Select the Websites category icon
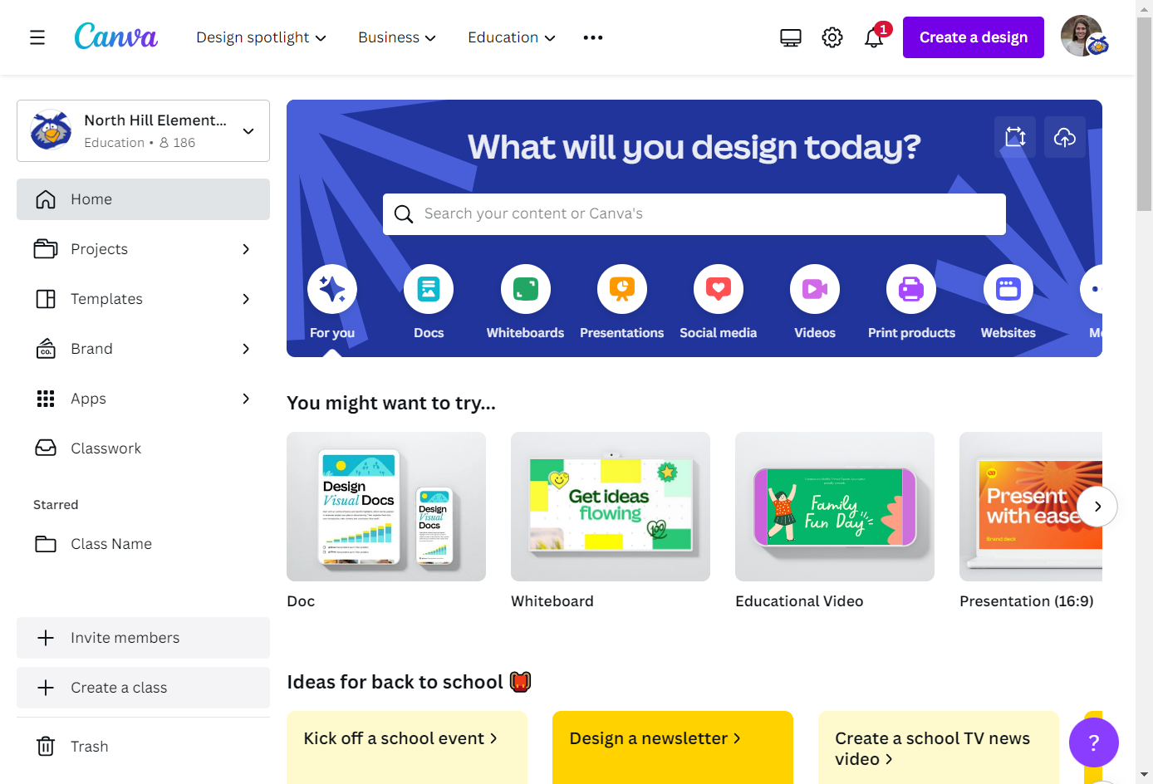 pos(1008,289)
